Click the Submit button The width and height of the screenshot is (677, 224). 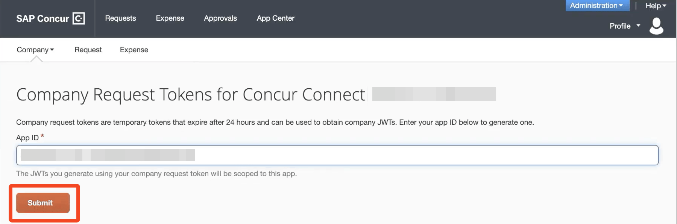pos(43,203)
